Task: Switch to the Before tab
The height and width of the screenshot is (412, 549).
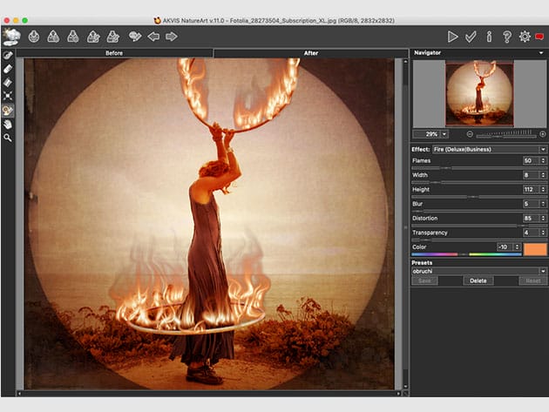Action: click(114, 53)
